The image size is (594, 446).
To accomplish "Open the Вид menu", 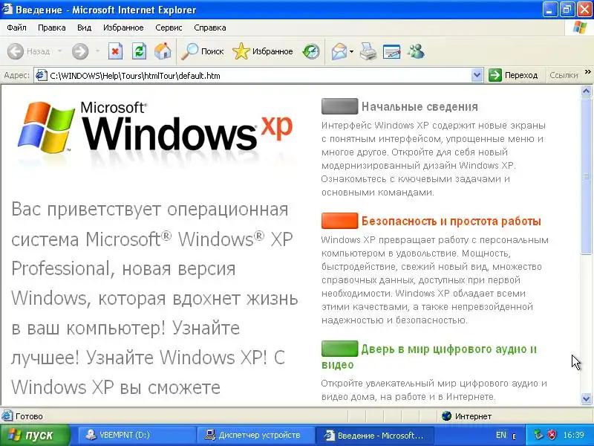I will pos(84,28).
